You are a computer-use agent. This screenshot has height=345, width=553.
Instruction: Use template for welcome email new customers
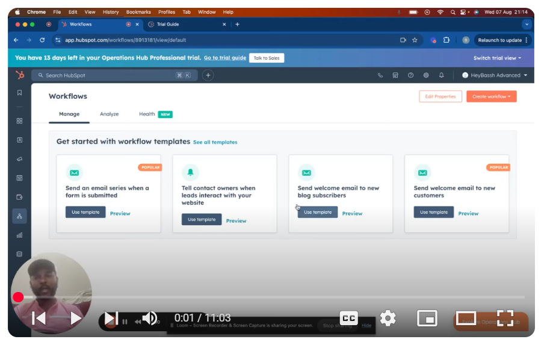click(x=434, y=213)
